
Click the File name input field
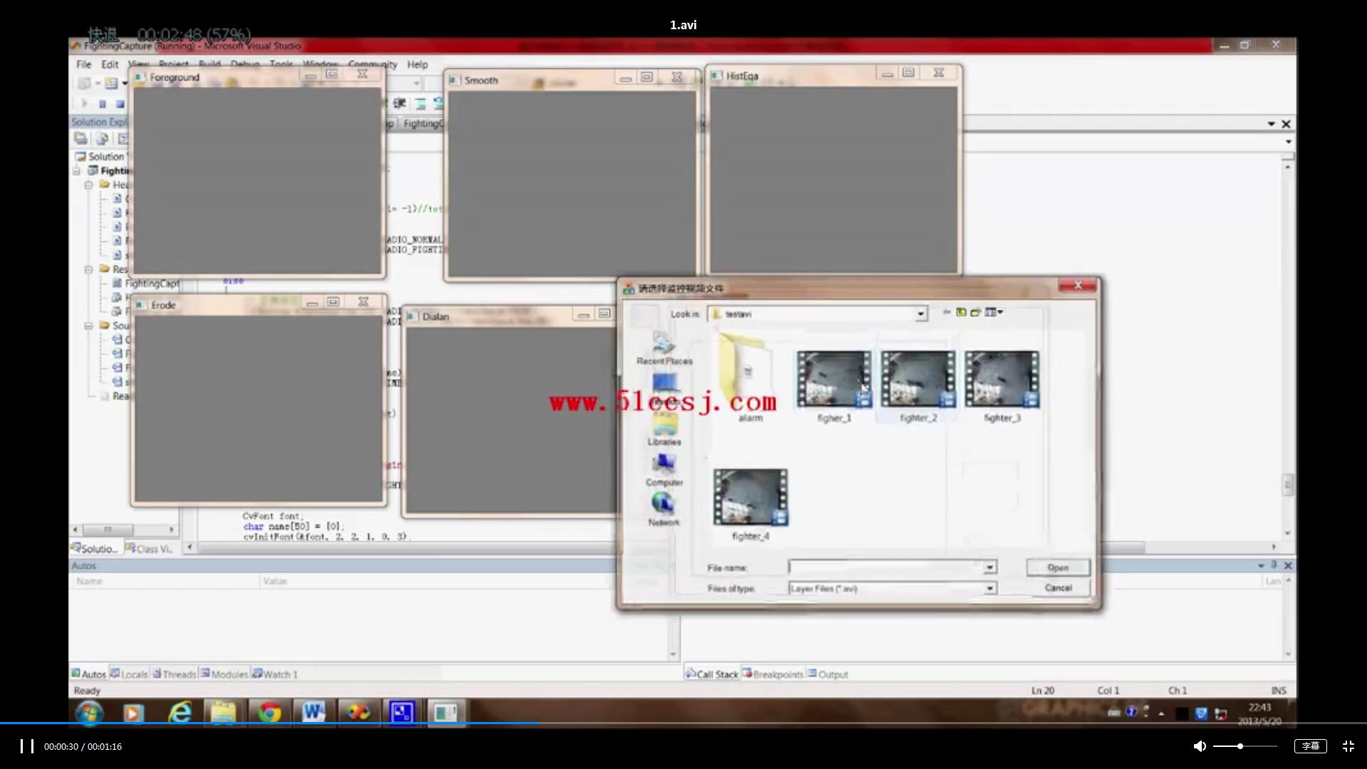pyautogui.click(x=886, y=567)
